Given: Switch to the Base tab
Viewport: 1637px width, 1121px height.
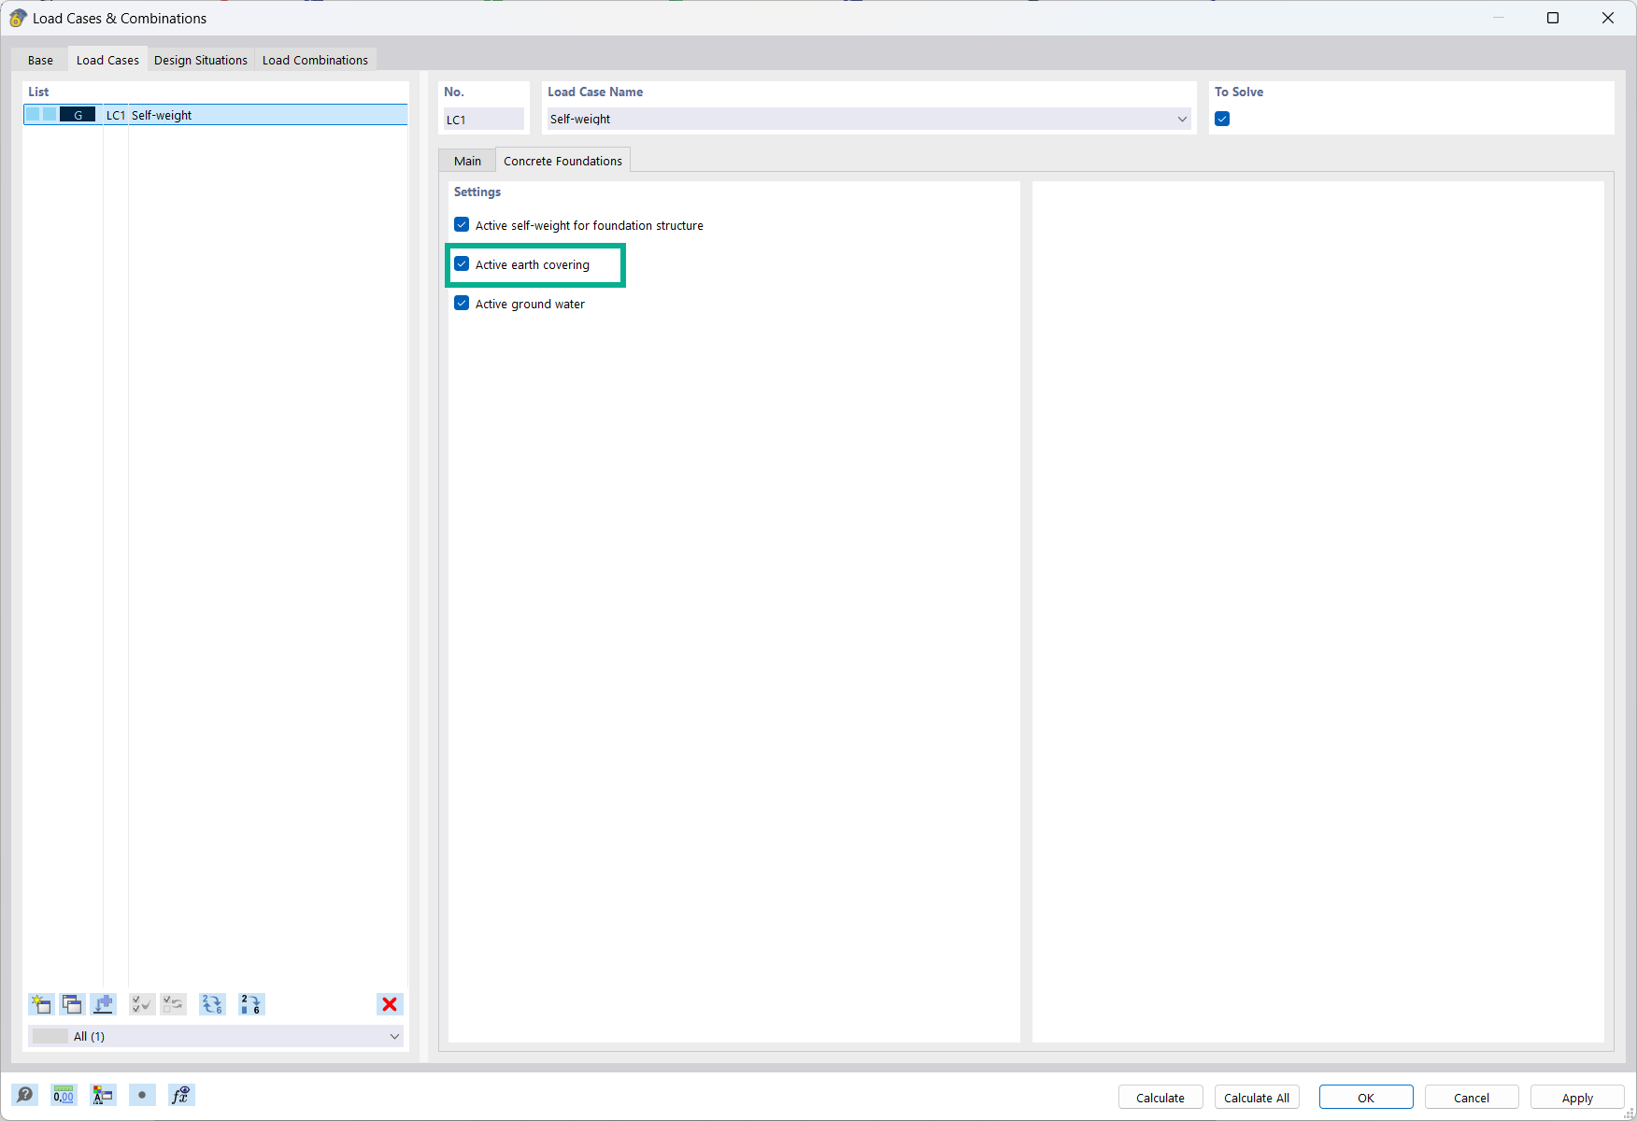Looking at the screenshot, I should 40,60.
